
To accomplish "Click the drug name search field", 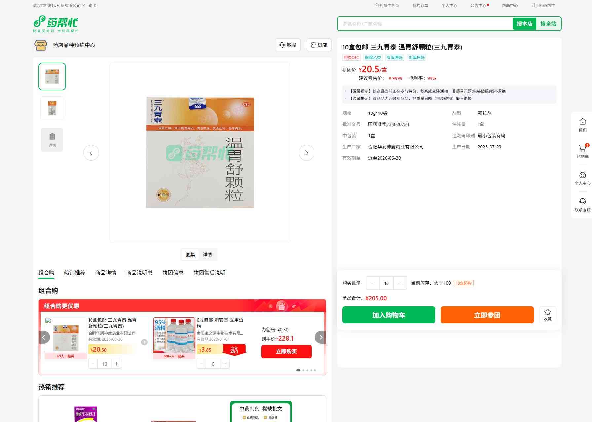I will point(425,24).
